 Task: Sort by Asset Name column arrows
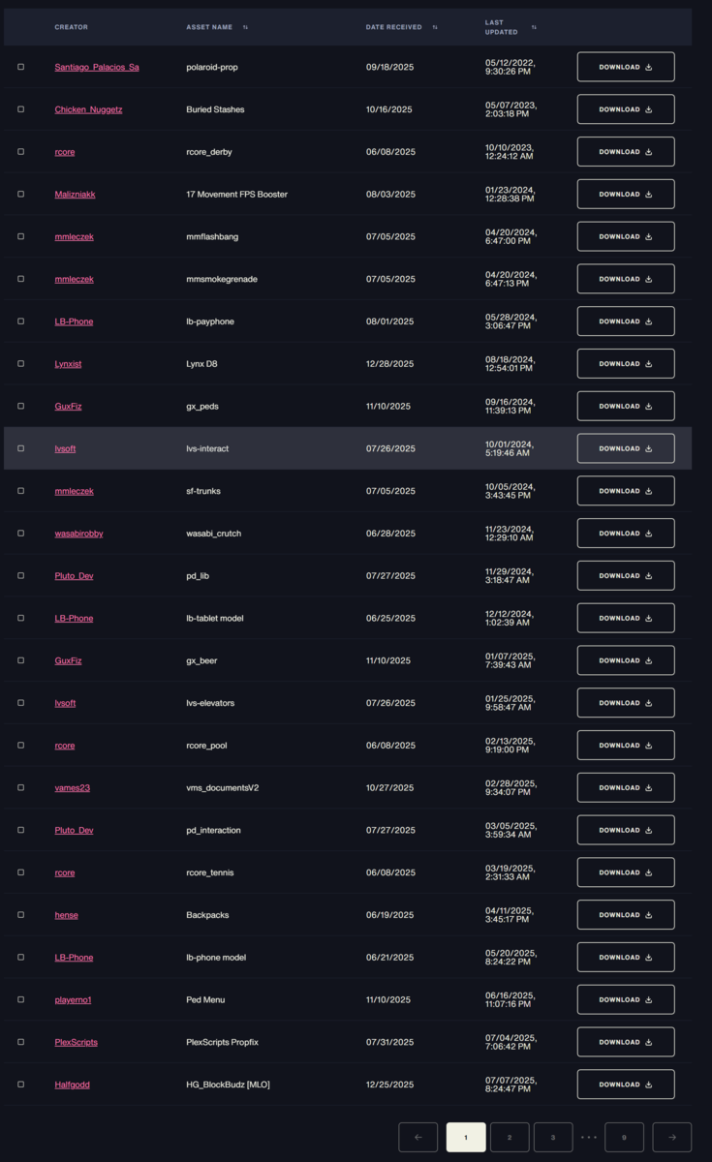tap(245, 27)
